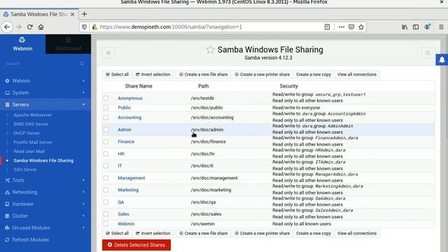Image resolution: width=448 pixels, height=252 pixels.
Task: Click Refresh Modules in sidebar
Action: click(x=30, y=239)
